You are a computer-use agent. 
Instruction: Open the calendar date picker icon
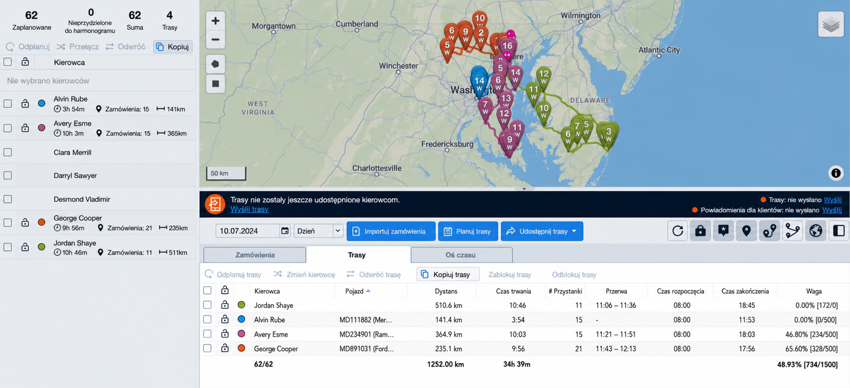point(285,231)
